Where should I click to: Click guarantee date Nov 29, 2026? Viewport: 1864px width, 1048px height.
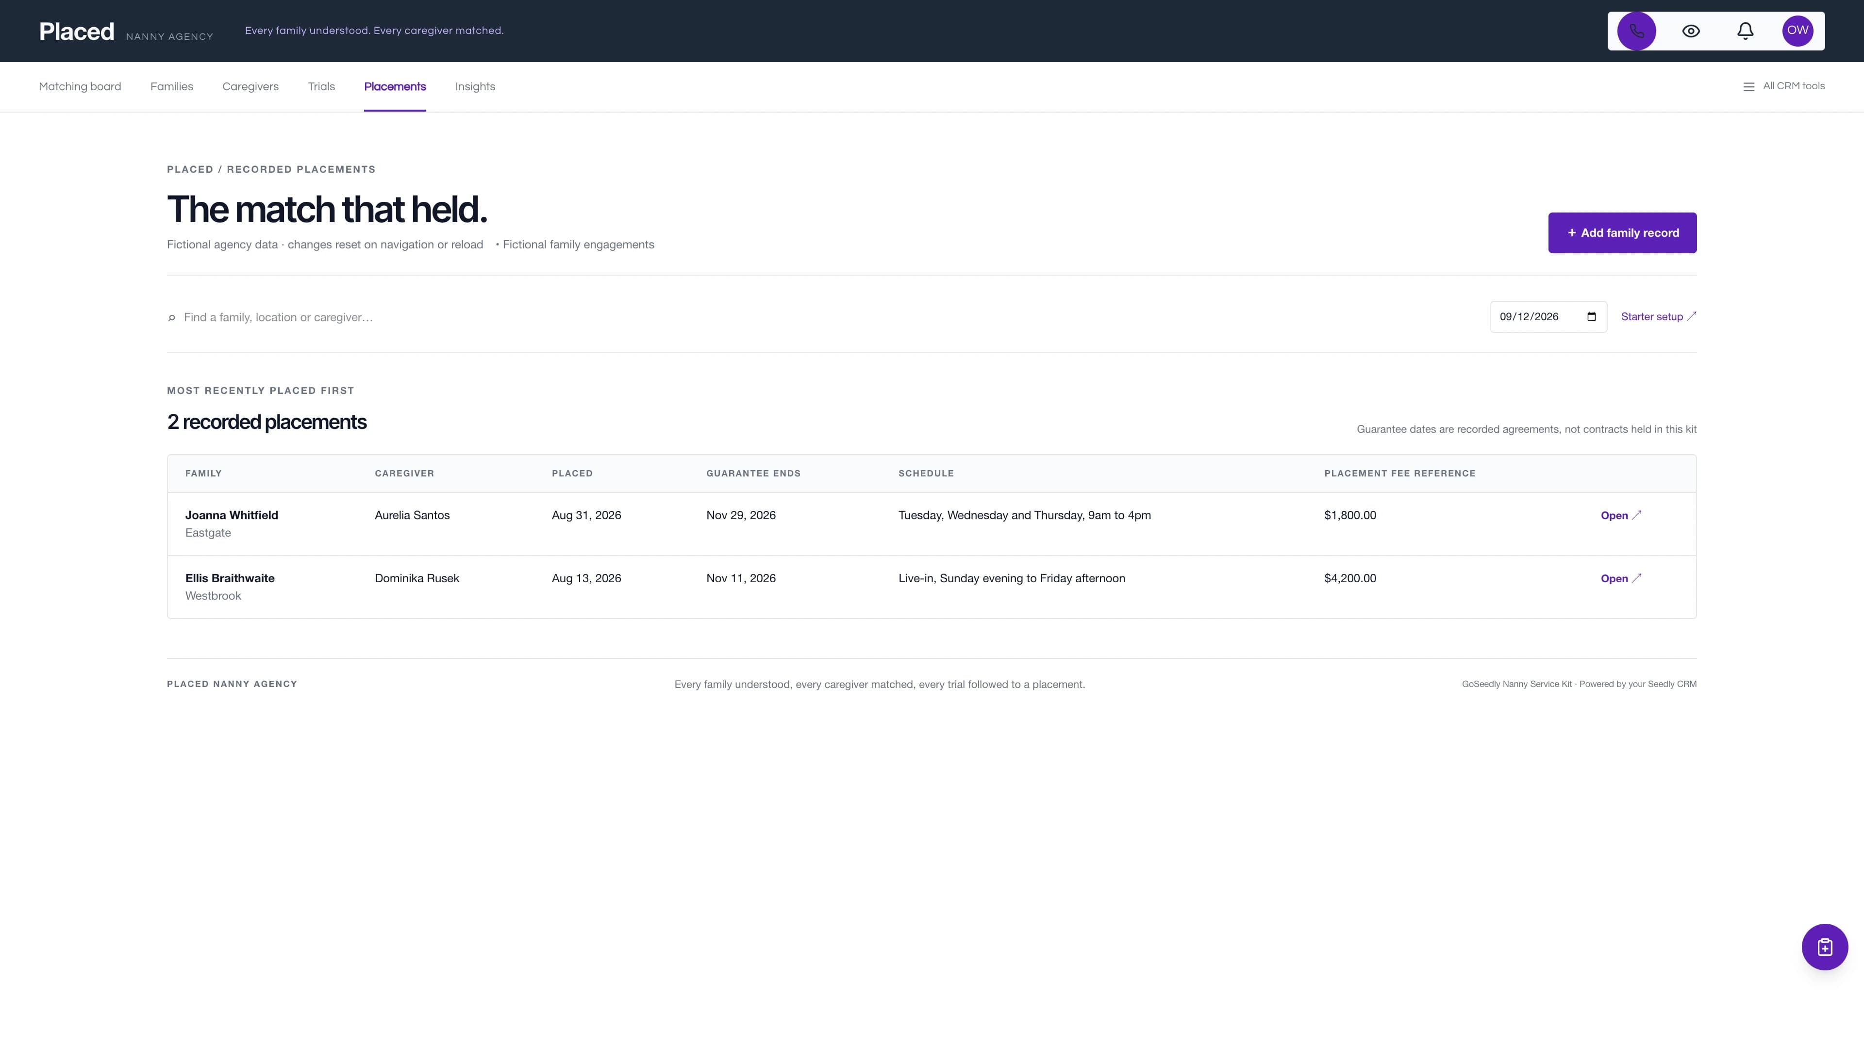click(740, 515)
